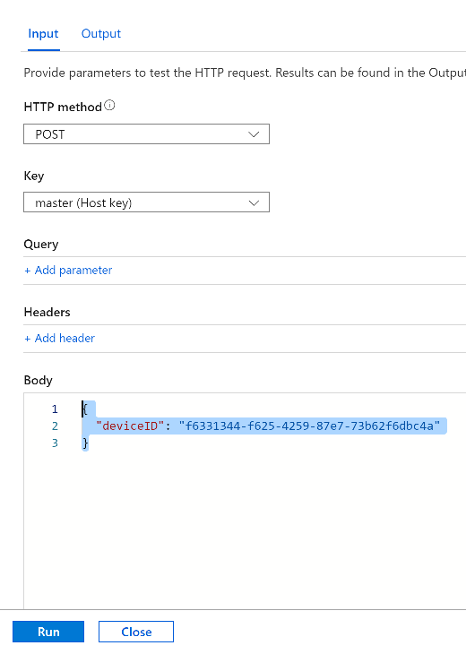Open the master (Host key) combo box
The image size is (466, 654).
pyautogui.click(x=146, y=202)
